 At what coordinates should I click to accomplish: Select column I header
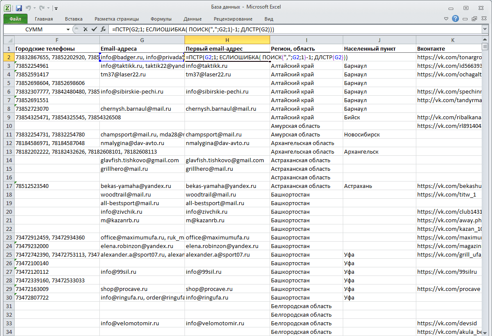307,40
